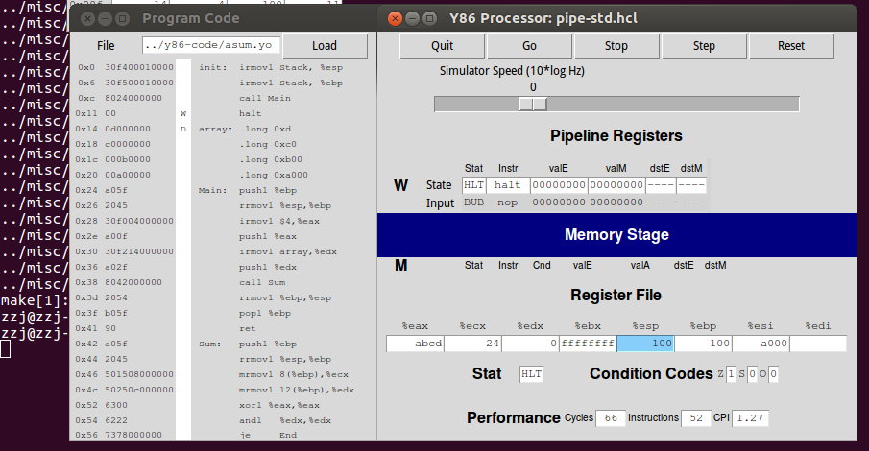Click the W State Instr halt cell
869x451 pixels.
508,185
